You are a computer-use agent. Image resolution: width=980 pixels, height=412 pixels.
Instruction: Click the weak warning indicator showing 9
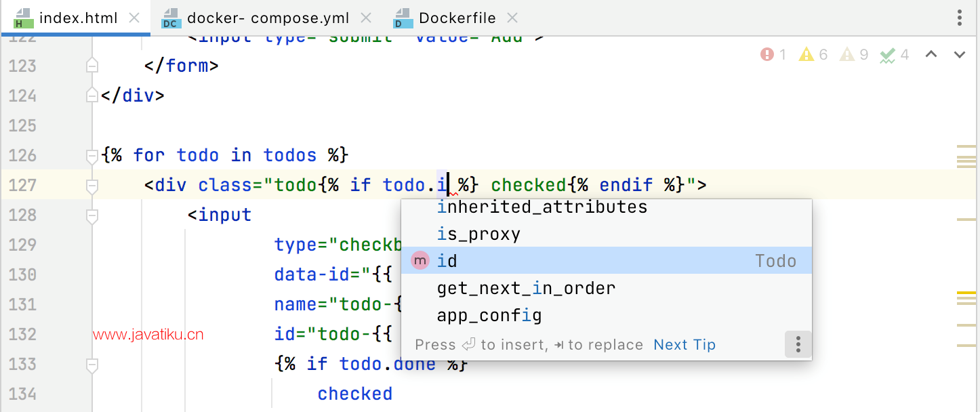pyautogui.click(x=854, y=55)
